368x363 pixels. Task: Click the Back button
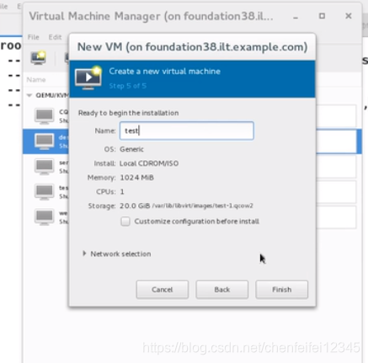[x=222, y=290]
